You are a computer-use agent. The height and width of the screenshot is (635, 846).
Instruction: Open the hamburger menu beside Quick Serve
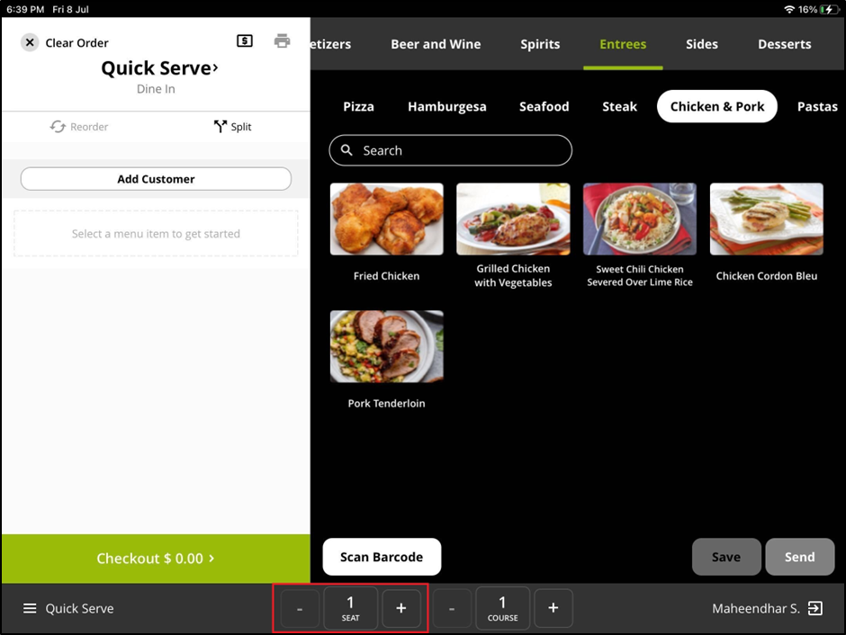point(30,609)
